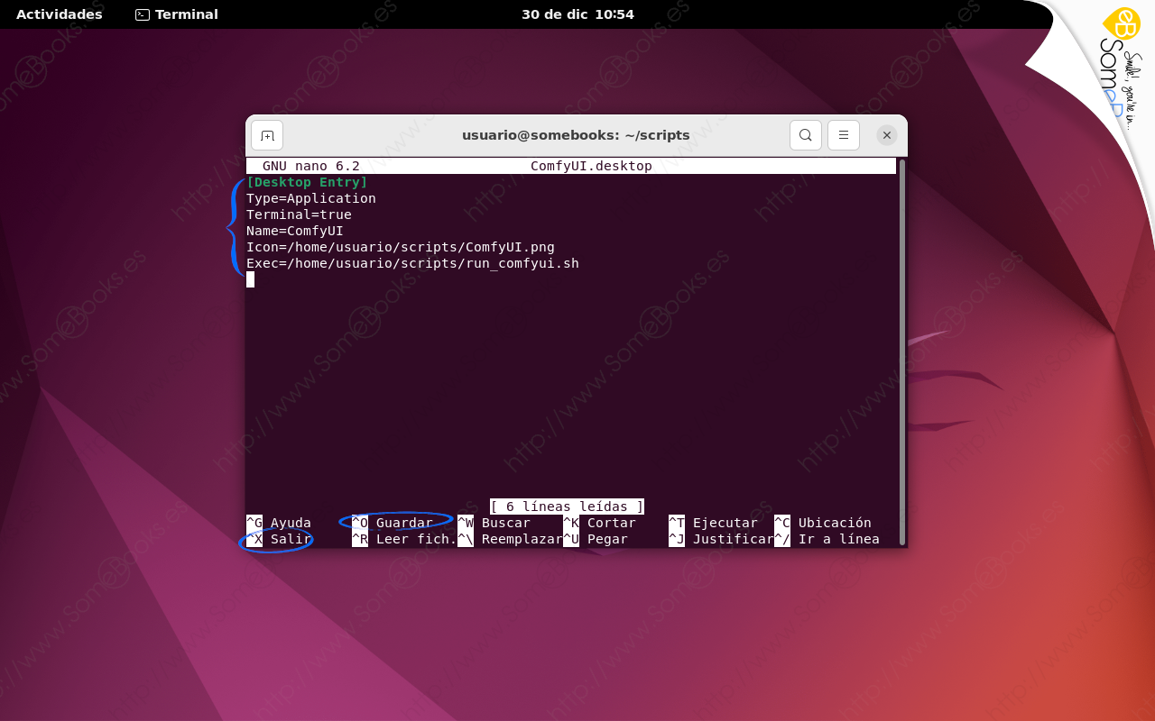
Task: Click the Ir a línea shortcut
Action: point(839,539)
